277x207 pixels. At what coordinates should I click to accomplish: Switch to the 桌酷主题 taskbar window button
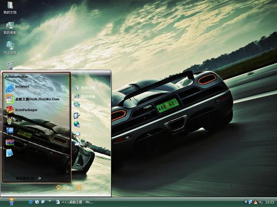click(74, 202)
